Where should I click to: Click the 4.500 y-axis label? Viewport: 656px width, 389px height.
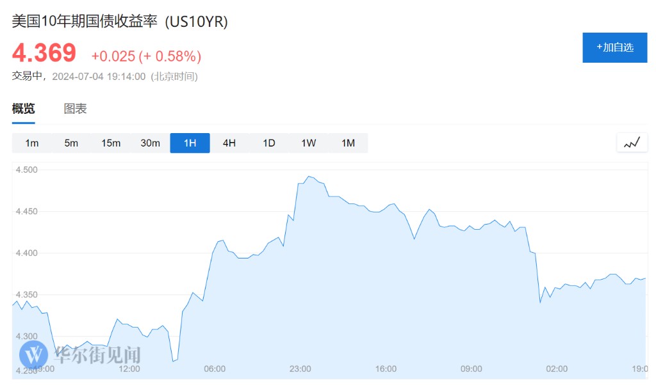pos(28,170)
